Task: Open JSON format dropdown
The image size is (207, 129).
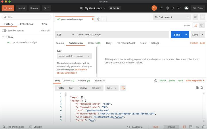Action: [x=112, y=88]
